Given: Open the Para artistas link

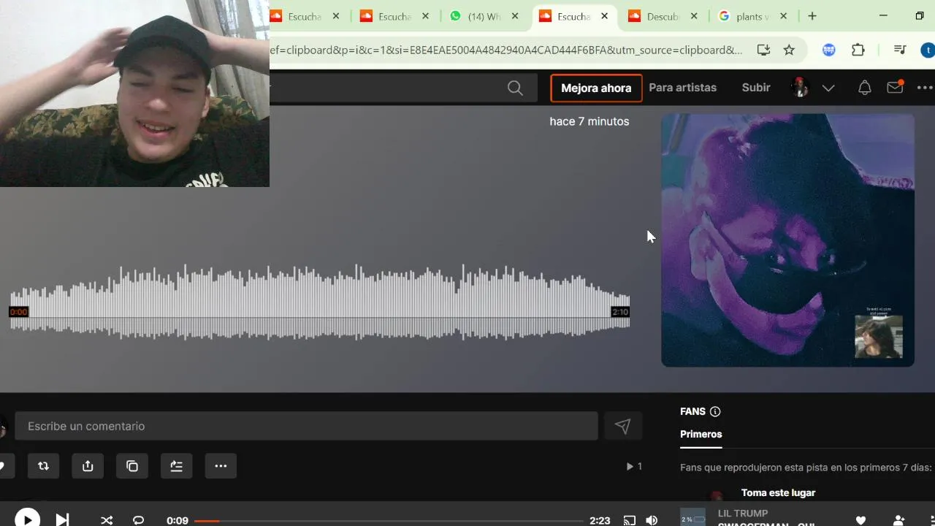Looking at the screenshot, I should [682, 88].
